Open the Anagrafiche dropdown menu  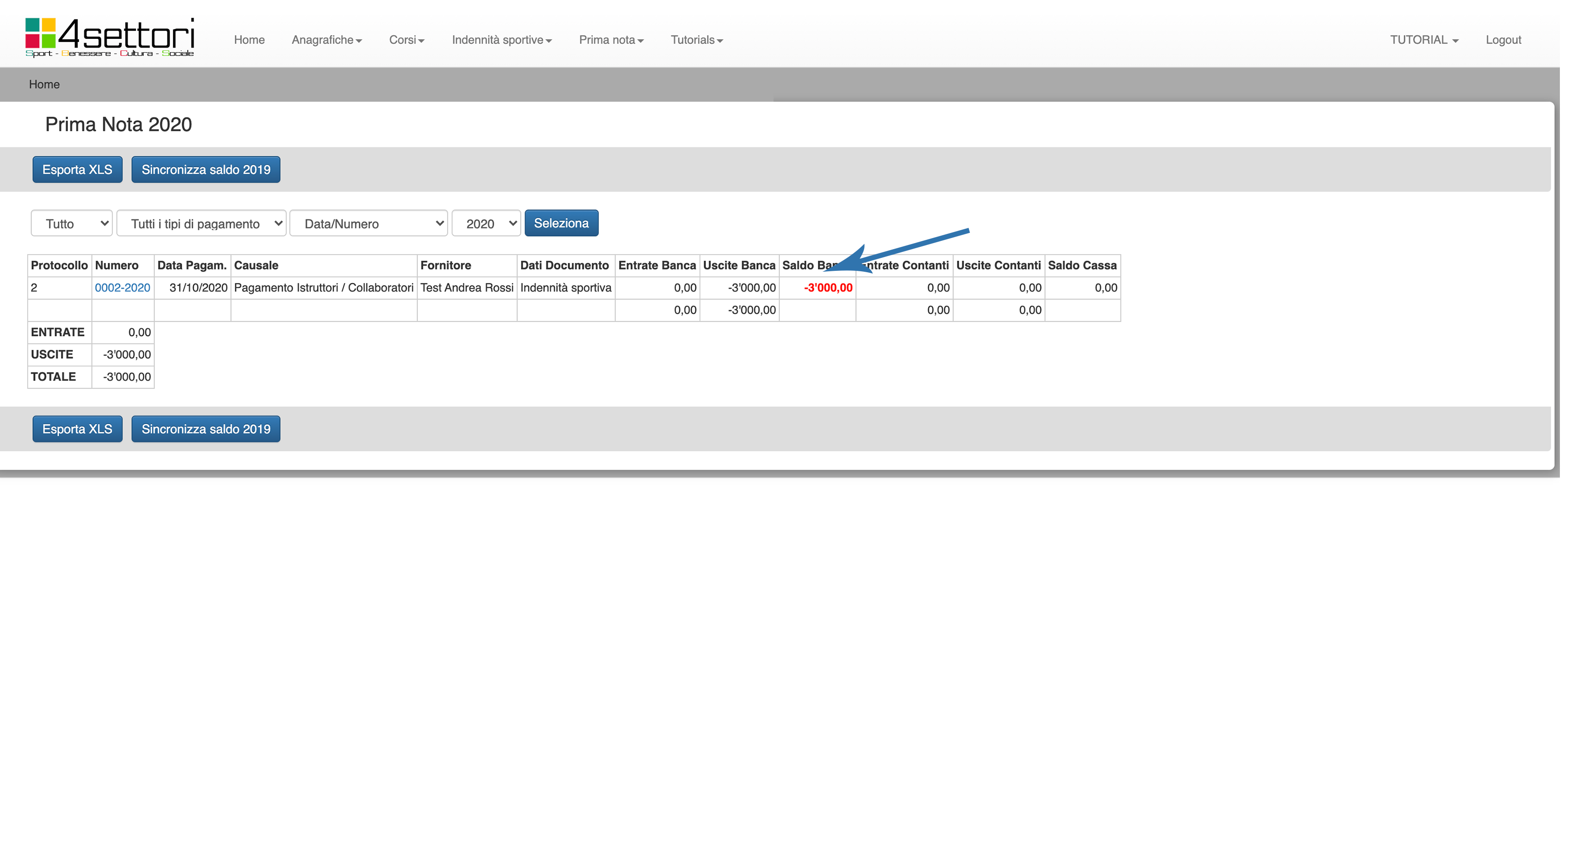[x=326, y=40]
